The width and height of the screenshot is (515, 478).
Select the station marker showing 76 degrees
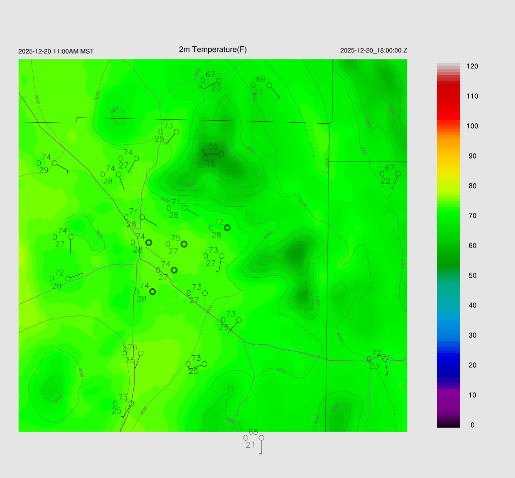(141, 353)
